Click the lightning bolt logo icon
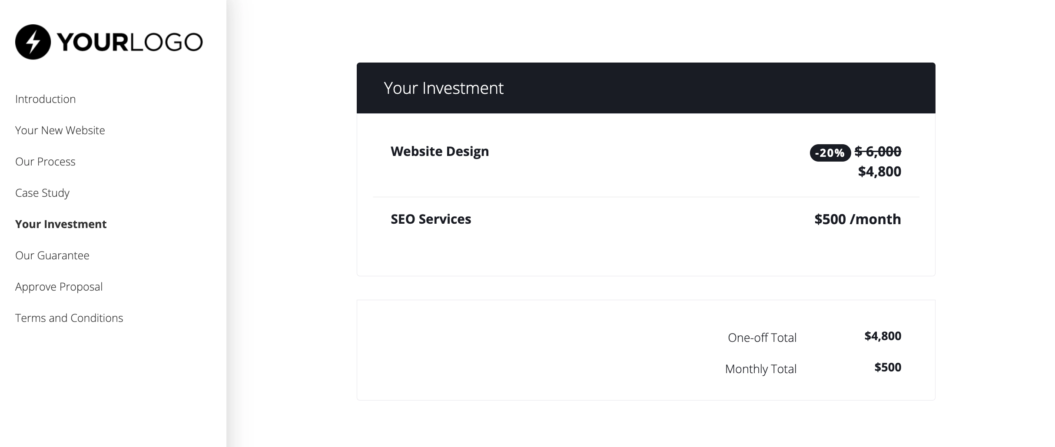1055x447 pixels. [33, 42]
